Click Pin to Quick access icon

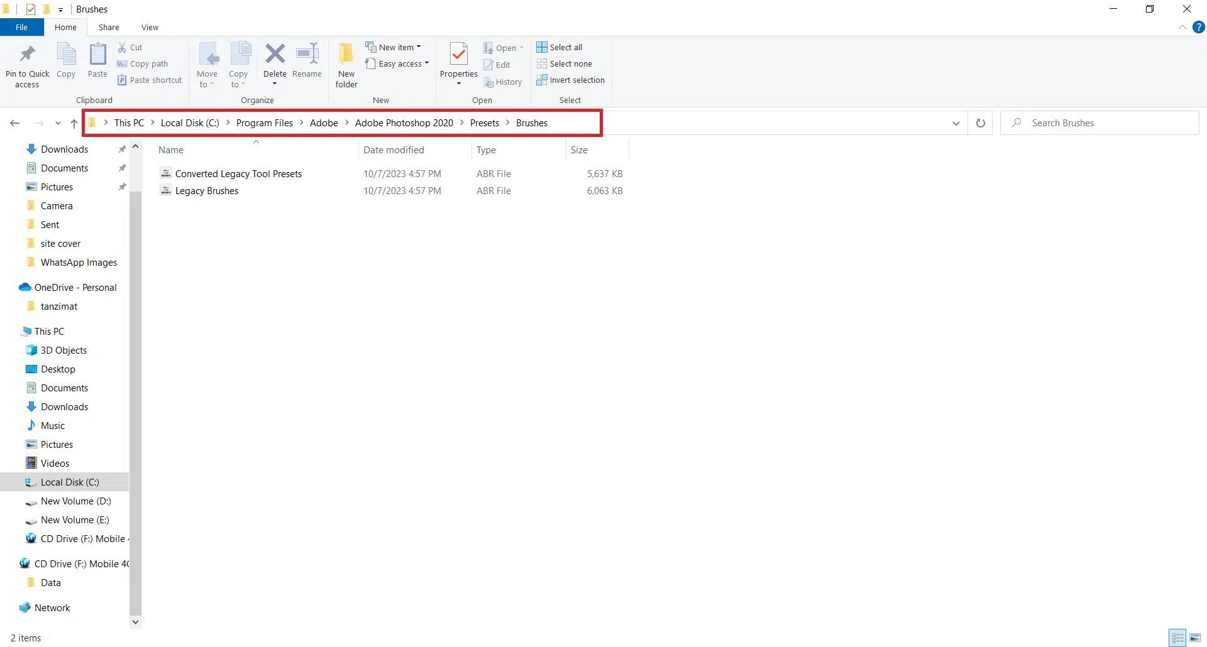coord(27,55)
